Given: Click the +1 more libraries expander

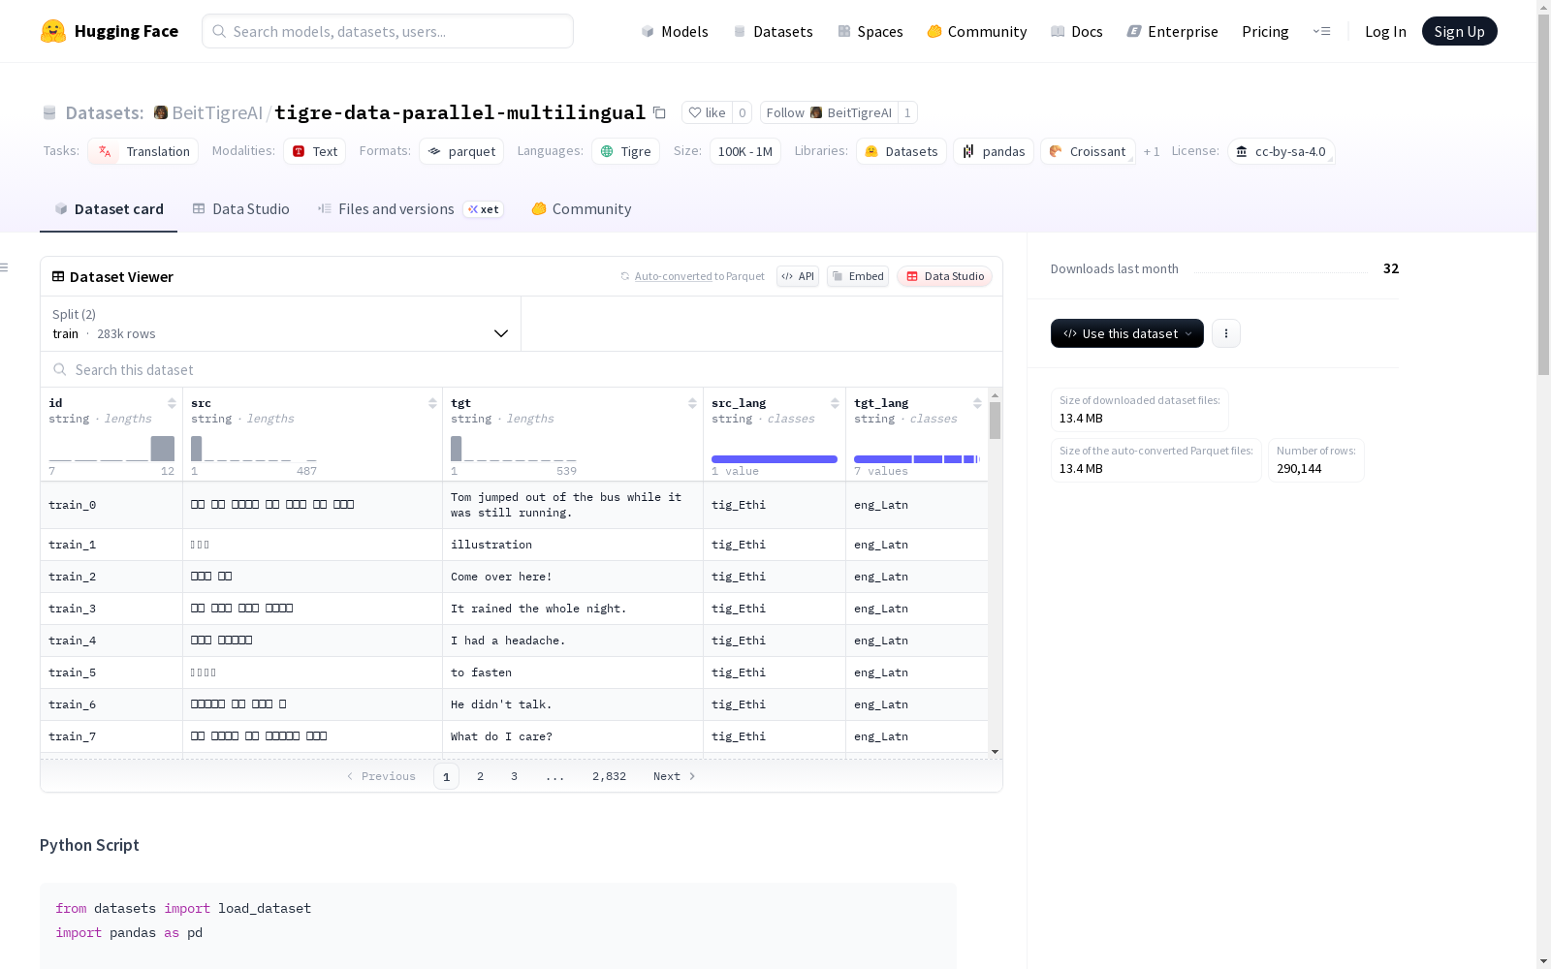Looking at the screenshot, I should [x=1152, y=151].
